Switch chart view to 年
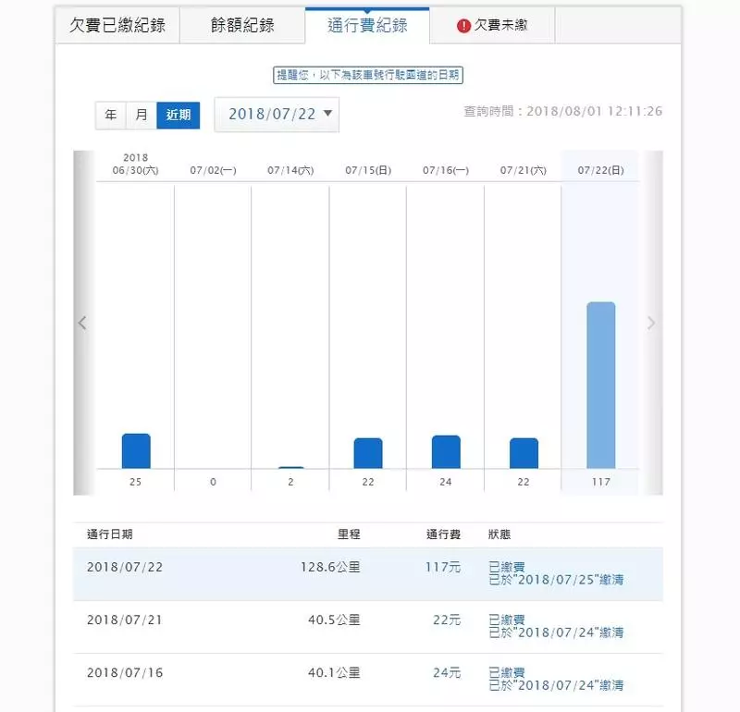Image resolution: width=740 pixels, height=712 pixels. tap(110, 115)
